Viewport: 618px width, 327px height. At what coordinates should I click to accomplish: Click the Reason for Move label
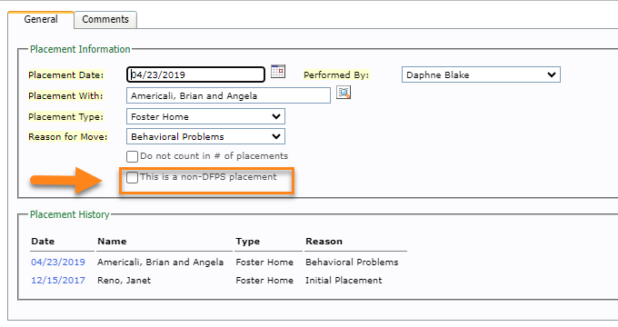point(68,137)
